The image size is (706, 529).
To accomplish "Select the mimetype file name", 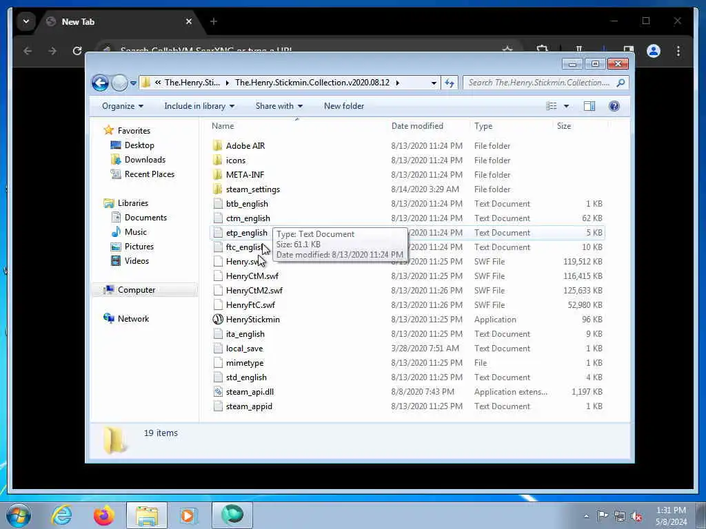I will 245,363.
